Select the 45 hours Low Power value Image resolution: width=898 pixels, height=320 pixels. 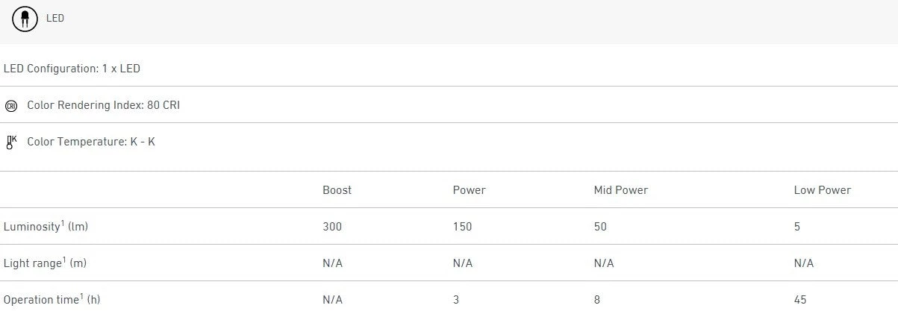click(800, 300)
